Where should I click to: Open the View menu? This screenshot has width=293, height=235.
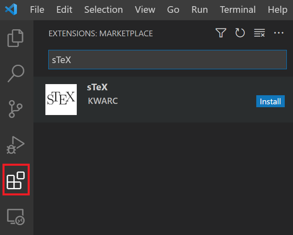point(145,9)
